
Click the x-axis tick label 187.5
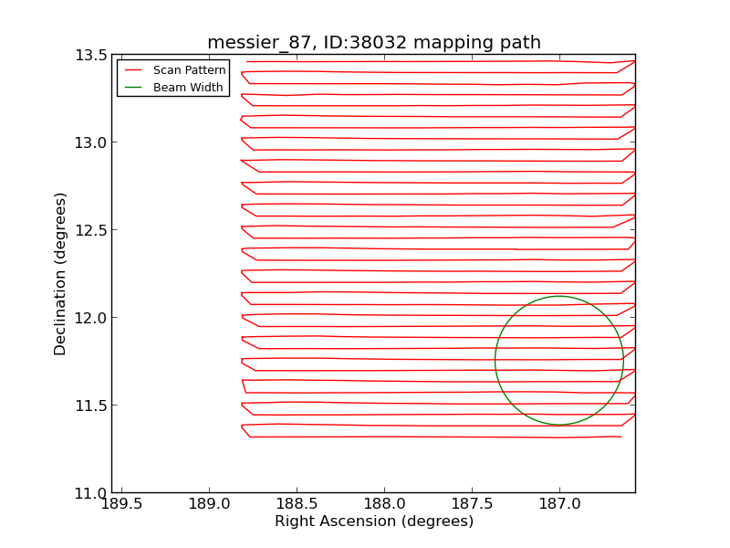[472, 504]
